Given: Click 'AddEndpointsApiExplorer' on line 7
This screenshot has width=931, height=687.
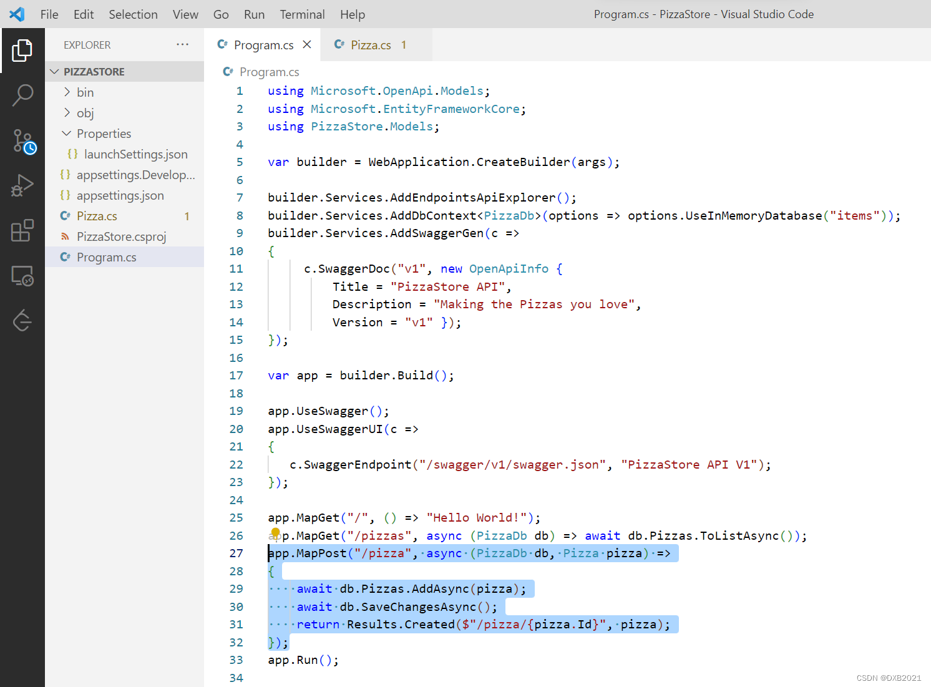Looking at the screenshot, I should point(473,198).
